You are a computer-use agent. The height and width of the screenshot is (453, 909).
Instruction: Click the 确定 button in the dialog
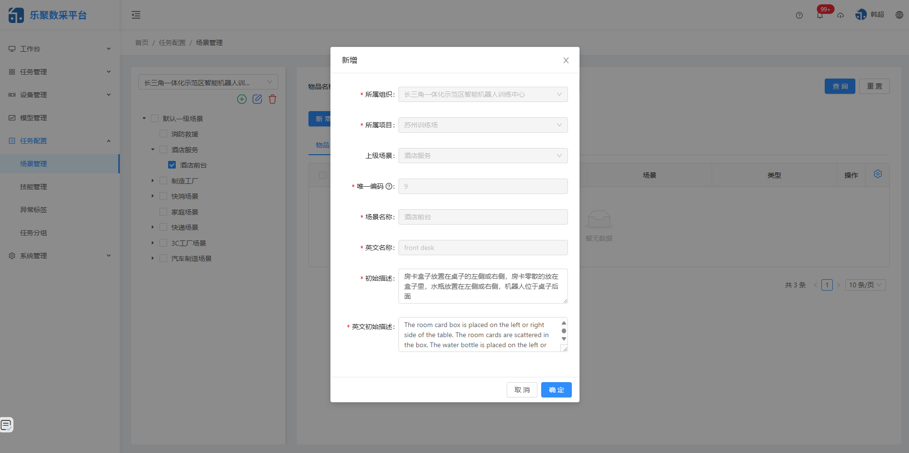(x=556, y=389)
